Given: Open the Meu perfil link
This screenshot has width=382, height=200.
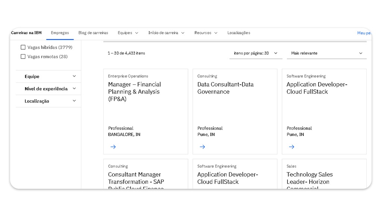Looking at the screenshot, I should click(x=364, y=33).
